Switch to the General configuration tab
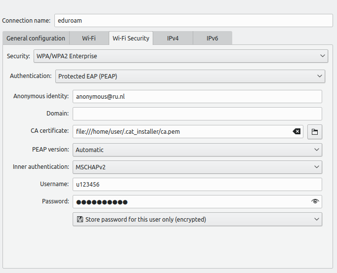The width and height of the screenshot is (337, 273). tap(36, 38)
